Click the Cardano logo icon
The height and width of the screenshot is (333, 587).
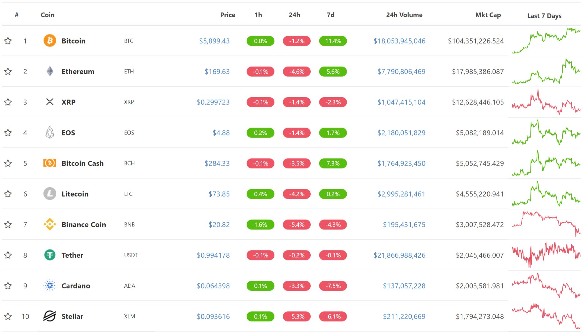click(x=50, y=286)
